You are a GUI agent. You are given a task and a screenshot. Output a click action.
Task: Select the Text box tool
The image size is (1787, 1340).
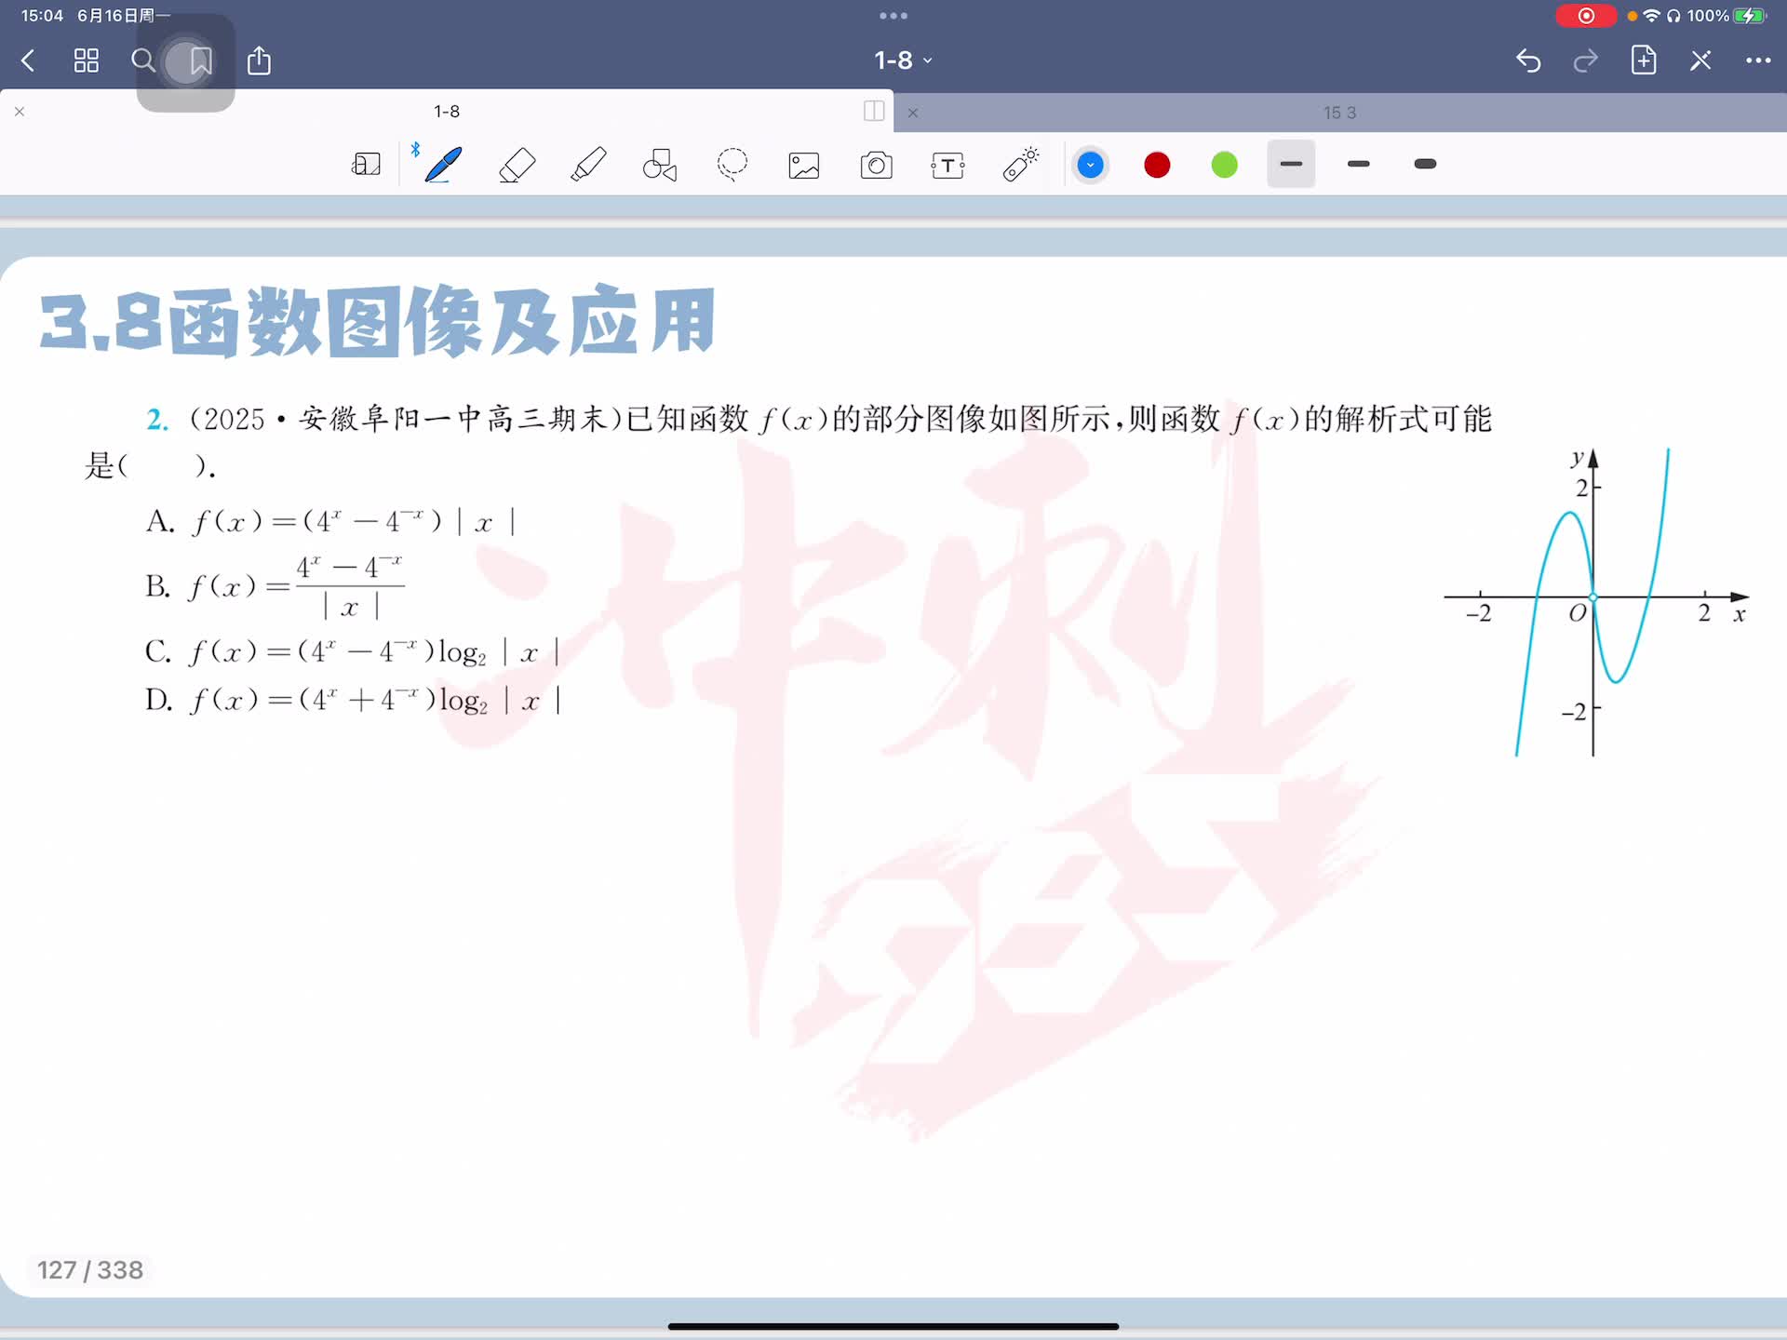[947, 165]
